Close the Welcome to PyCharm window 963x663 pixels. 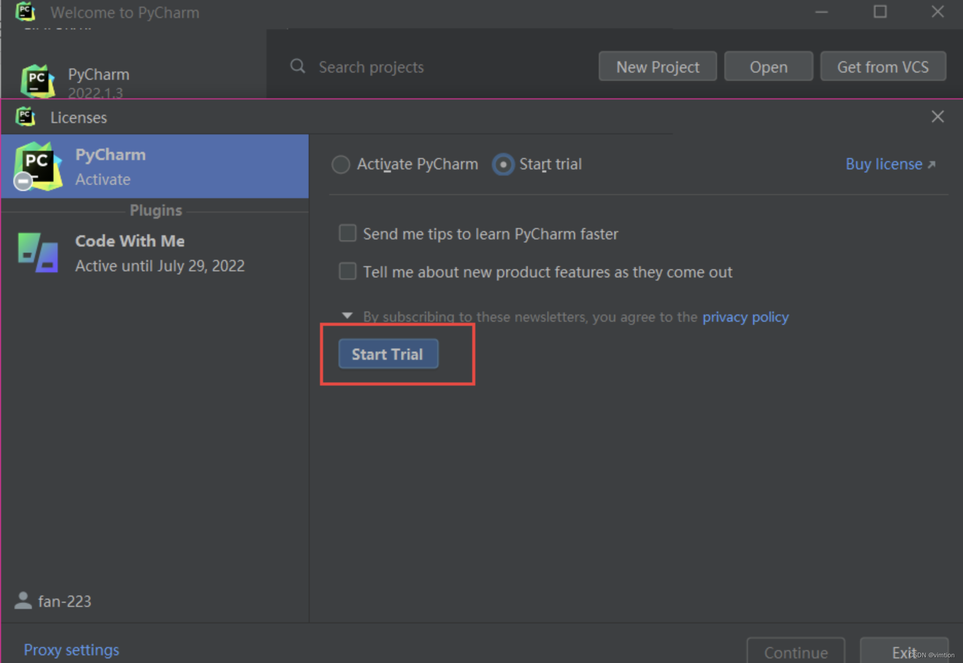click(x=938, y=11)
